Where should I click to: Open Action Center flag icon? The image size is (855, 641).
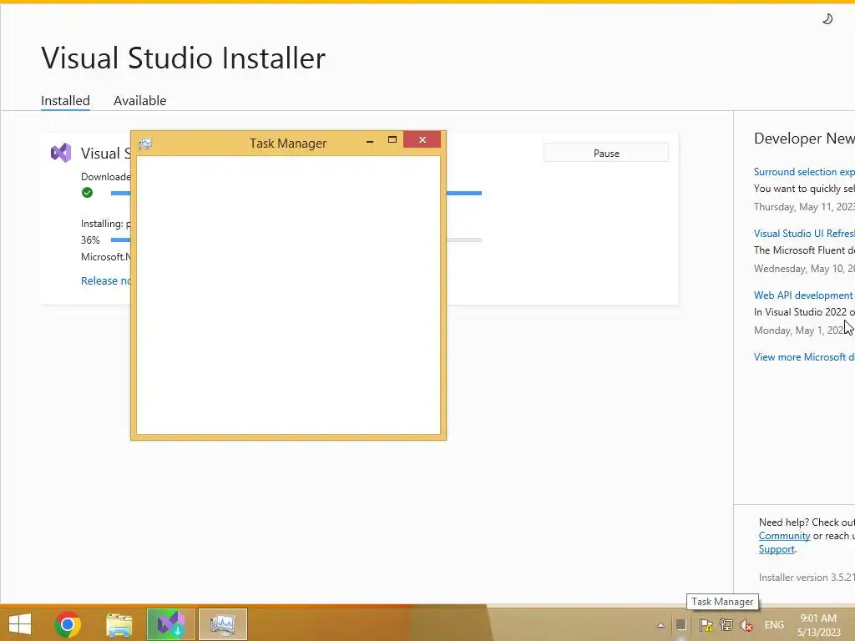[x=706, y=624]
